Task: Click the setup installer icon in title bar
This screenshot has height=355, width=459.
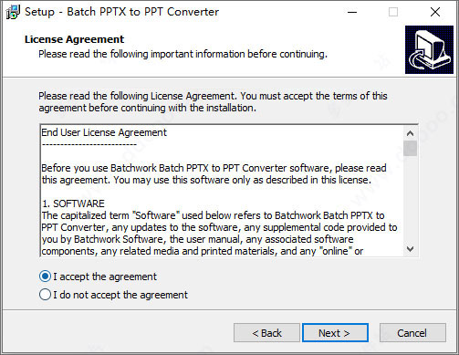Action: 13,12
